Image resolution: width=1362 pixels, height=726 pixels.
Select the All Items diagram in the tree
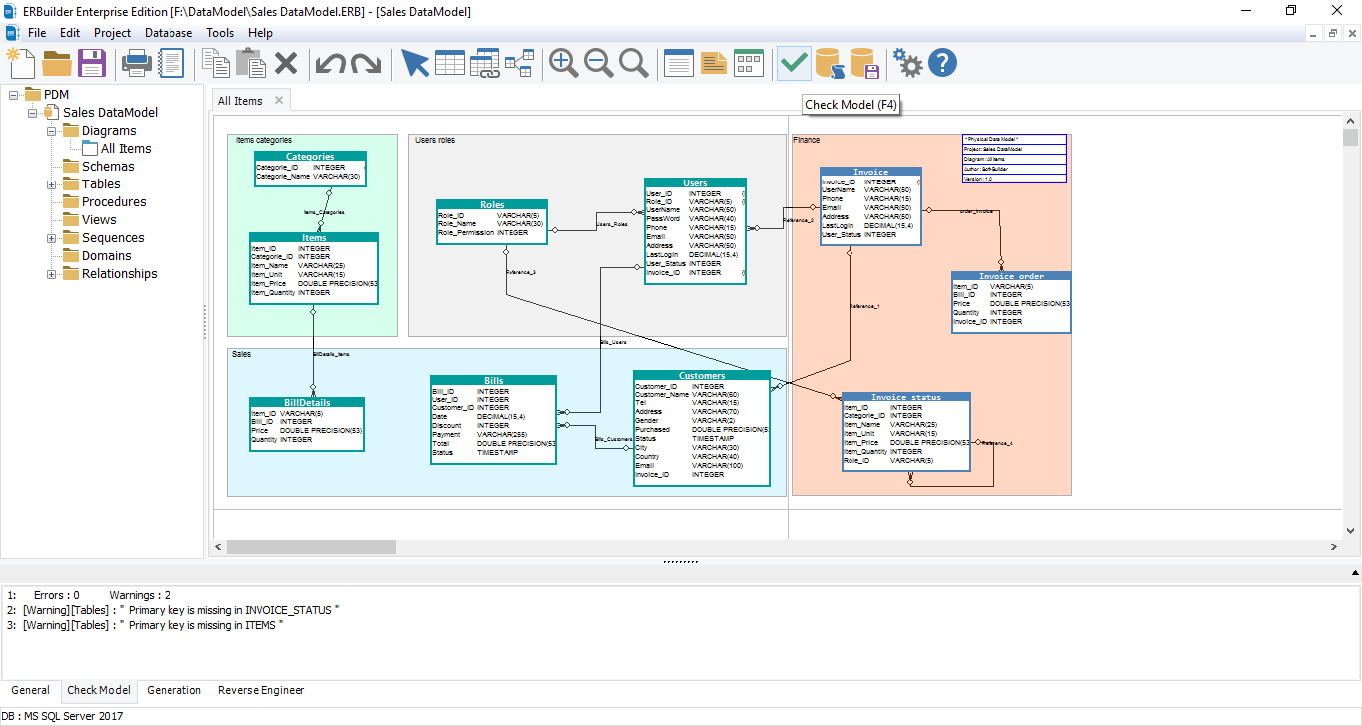click(127, 148)
